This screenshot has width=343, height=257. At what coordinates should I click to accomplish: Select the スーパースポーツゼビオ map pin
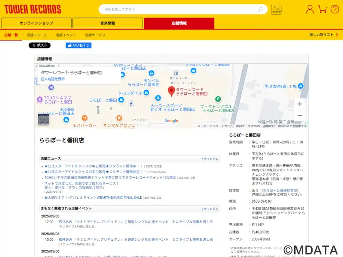coord(158,98)
